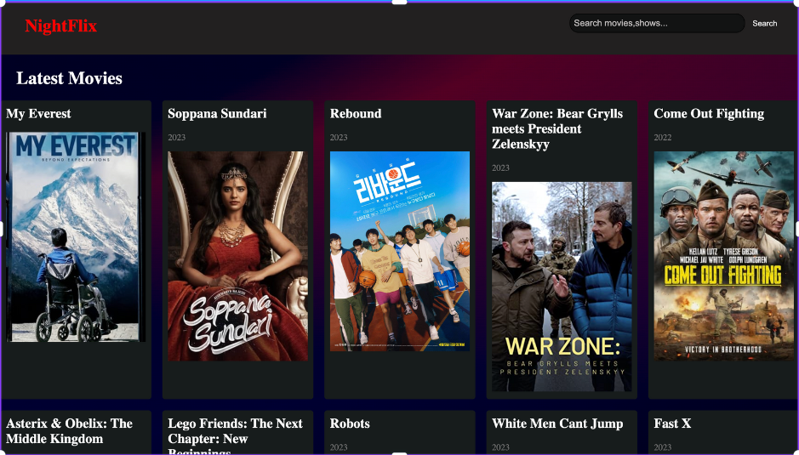The height and width of the screenshot is (455, 799).
Task: Select the War Zone: Bear Grylls title
Action: click(x=557, y=128)
